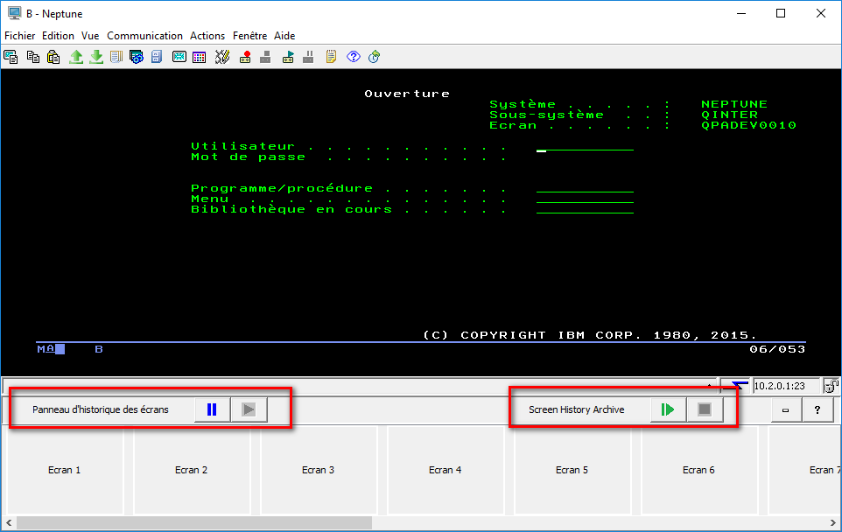The image size is (842, 532).
Task: Click the 10.2.0.1:23 address in the status bar
Action: (780, 386)
